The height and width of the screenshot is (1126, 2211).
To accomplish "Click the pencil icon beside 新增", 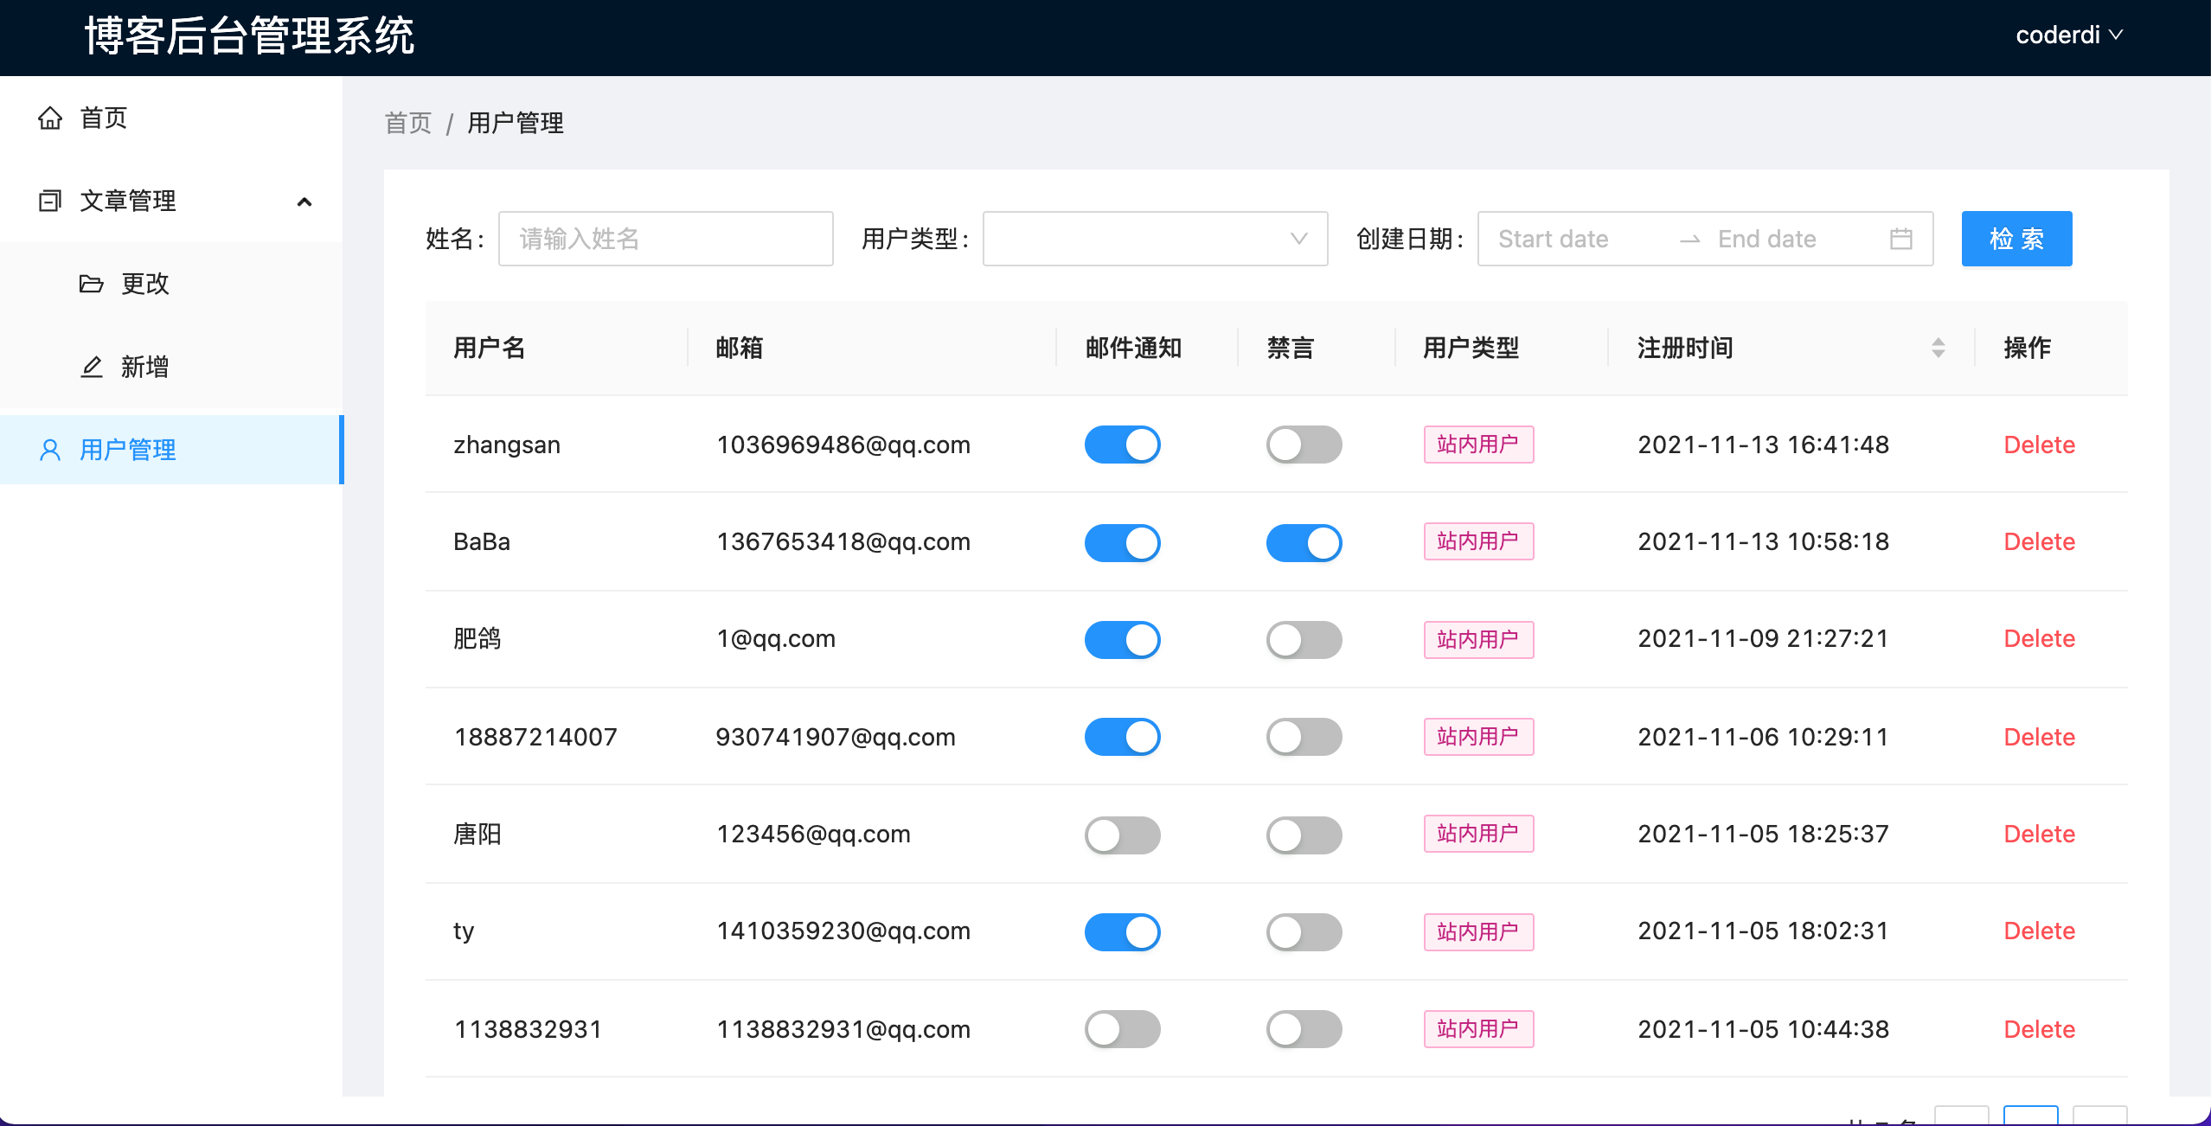I will tap(92, 367).
